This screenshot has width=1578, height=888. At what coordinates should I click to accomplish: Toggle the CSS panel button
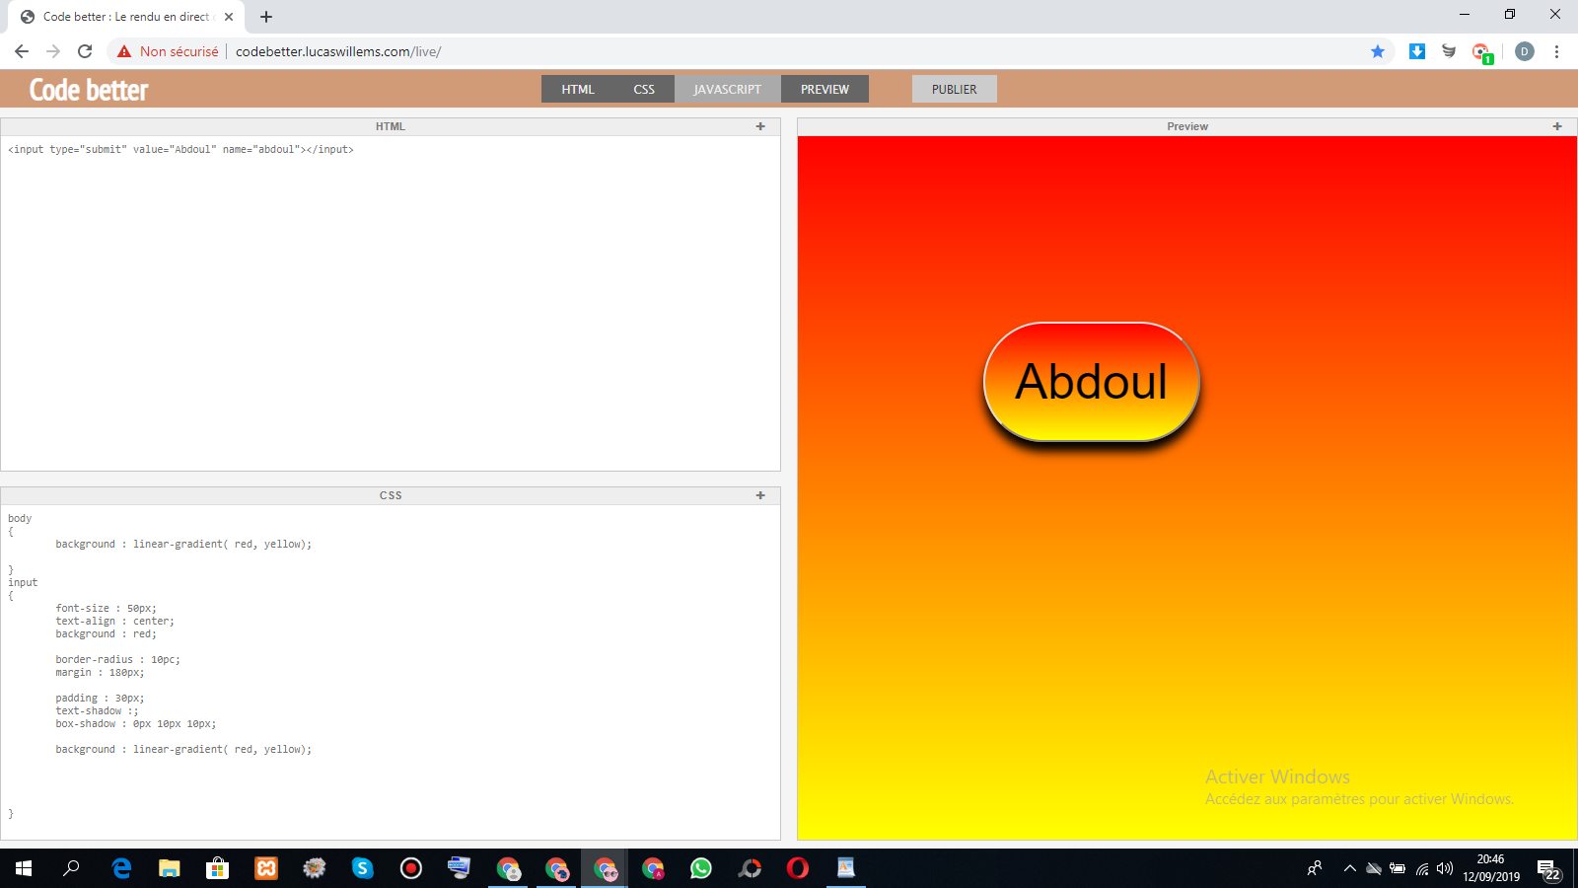(x=644, y=89)
